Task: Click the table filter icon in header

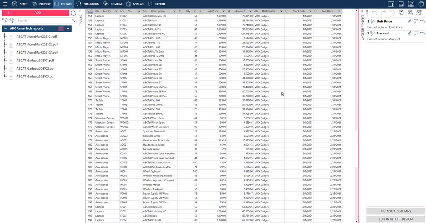Action: coord(90,11)
